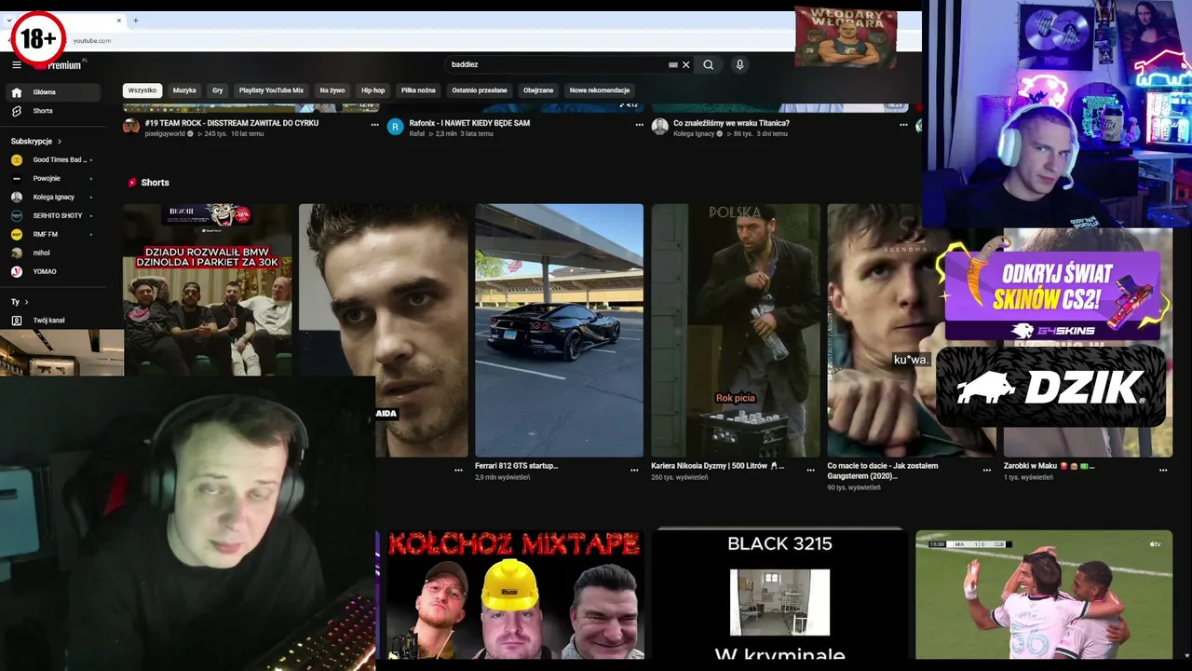This screenshot has width=1192, height=671.
Task: Open the BLACK 3215 video thumbnail
Action: 779,595
